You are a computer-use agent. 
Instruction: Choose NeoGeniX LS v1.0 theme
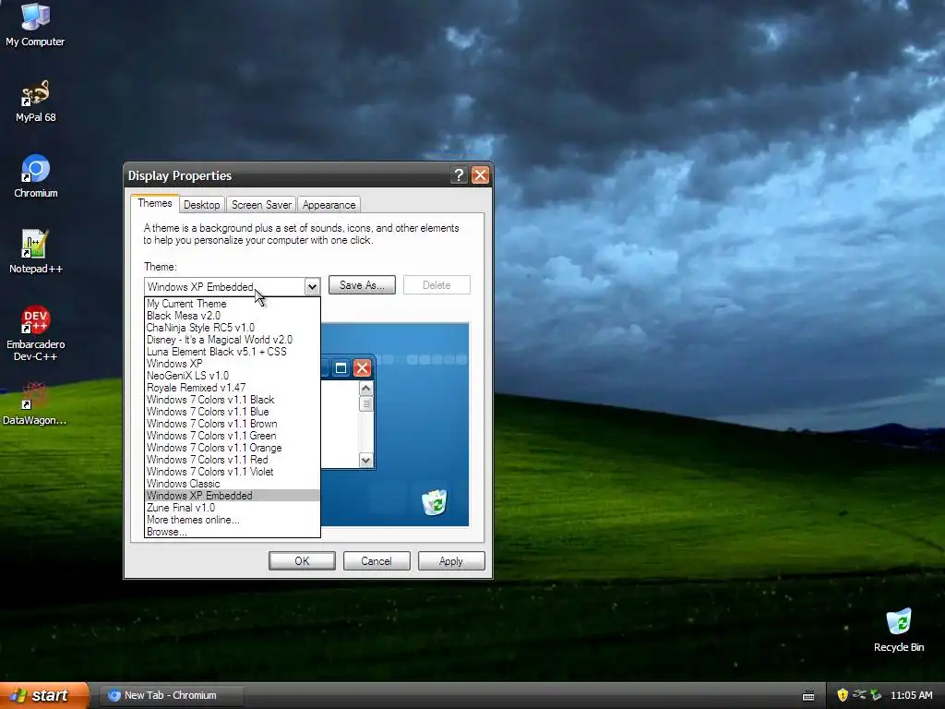pos(232,376)
